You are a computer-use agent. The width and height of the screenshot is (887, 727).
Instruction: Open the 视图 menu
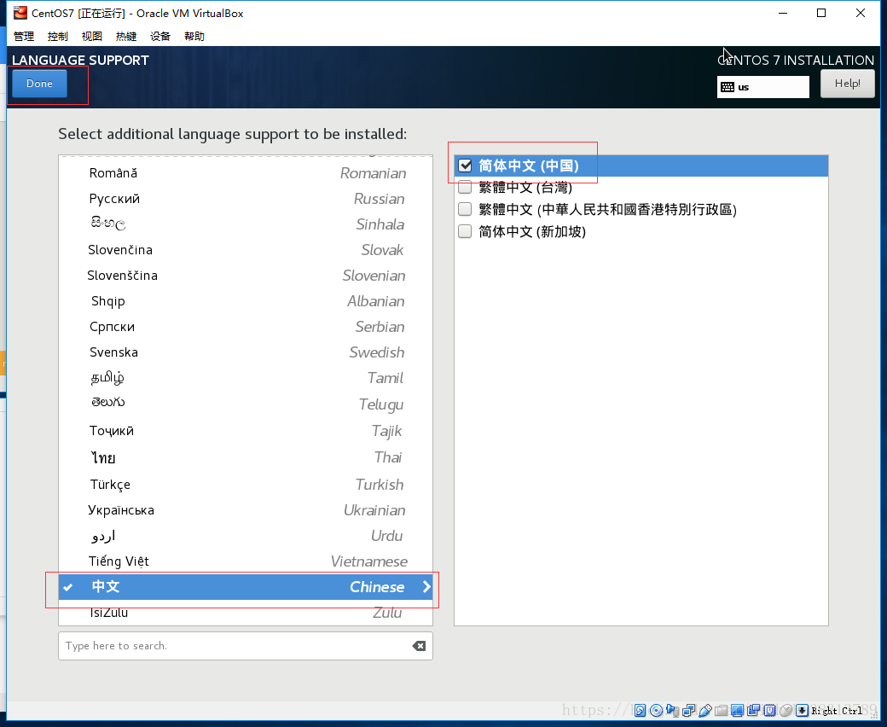click(91, 36)
